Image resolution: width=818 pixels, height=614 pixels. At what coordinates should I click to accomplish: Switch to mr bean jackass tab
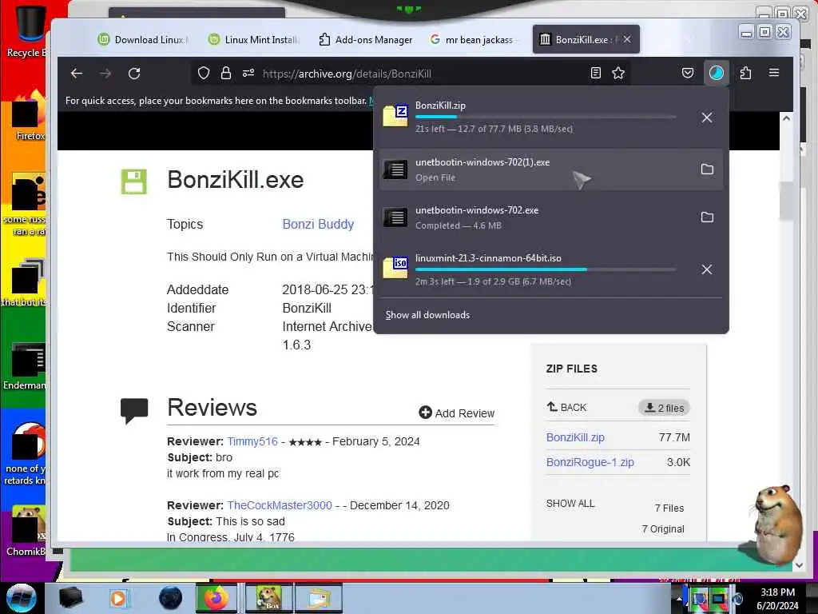pos(475,40)
